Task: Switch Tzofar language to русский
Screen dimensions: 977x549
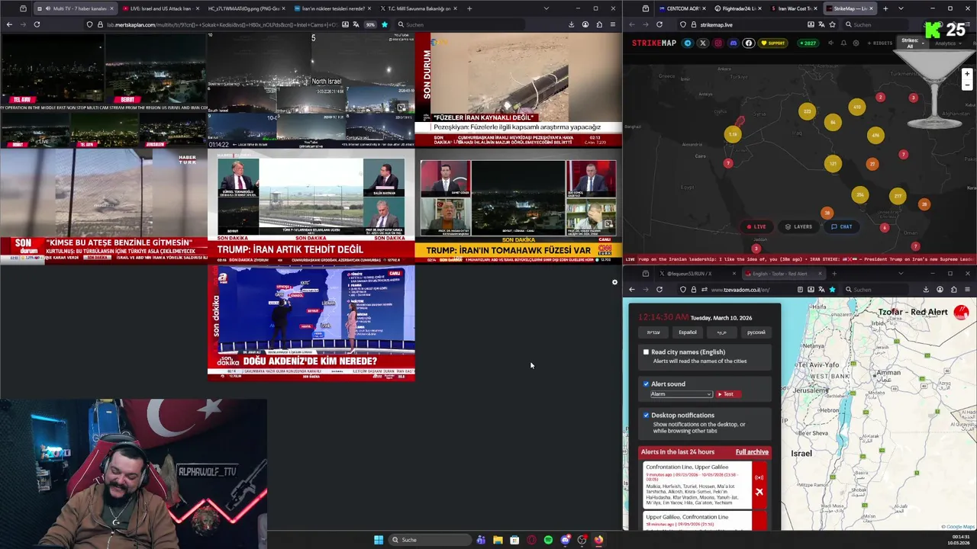Action: click(756, 332)
